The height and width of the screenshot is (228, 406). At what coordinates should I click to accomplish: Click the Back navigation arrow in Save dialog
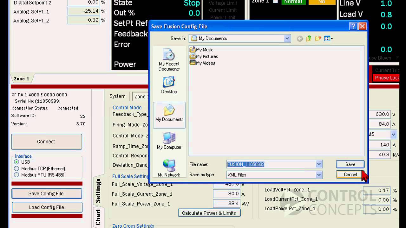tap(300, 39)
